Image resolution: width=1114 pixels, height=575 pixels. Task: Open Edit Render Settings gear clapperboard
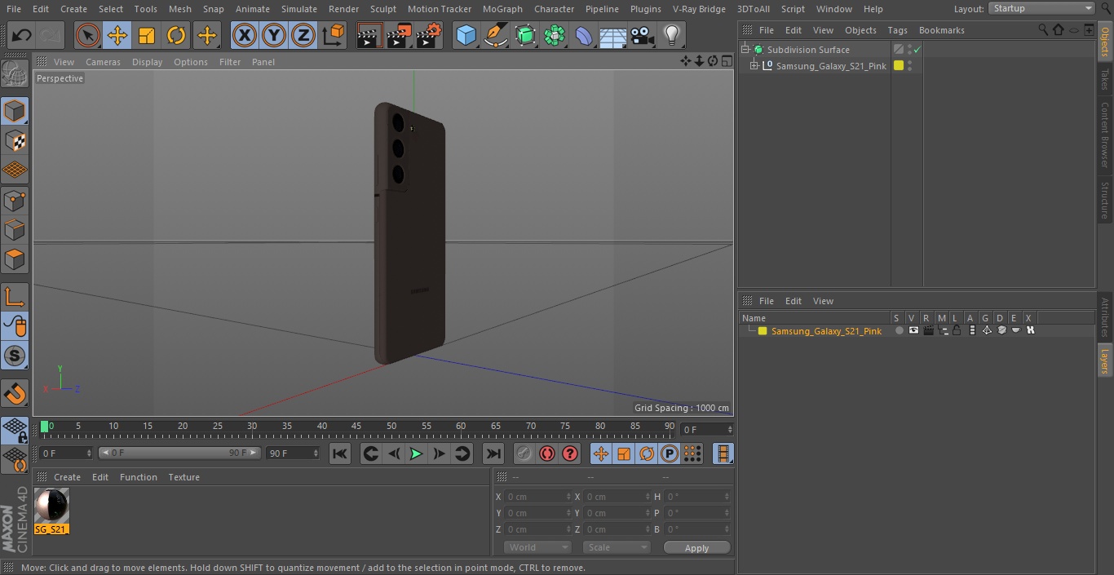click(x=429, y=36)
